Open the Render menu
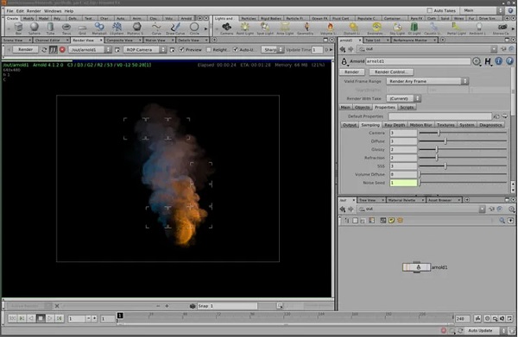518x337 pixels. tap(34, 11)
